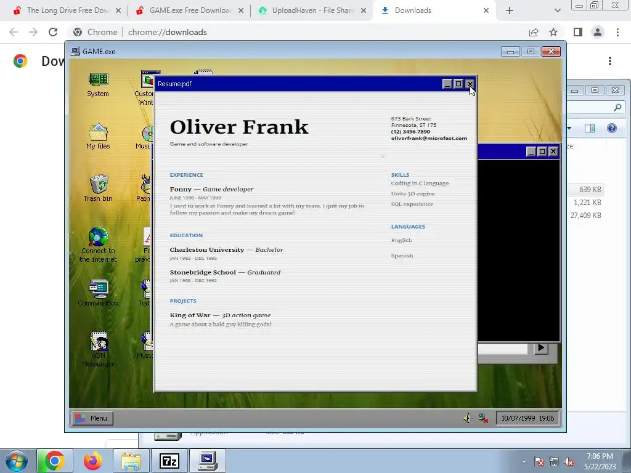Click the Explorer window search magnifier
631x473 pixels.
[617, 107]
